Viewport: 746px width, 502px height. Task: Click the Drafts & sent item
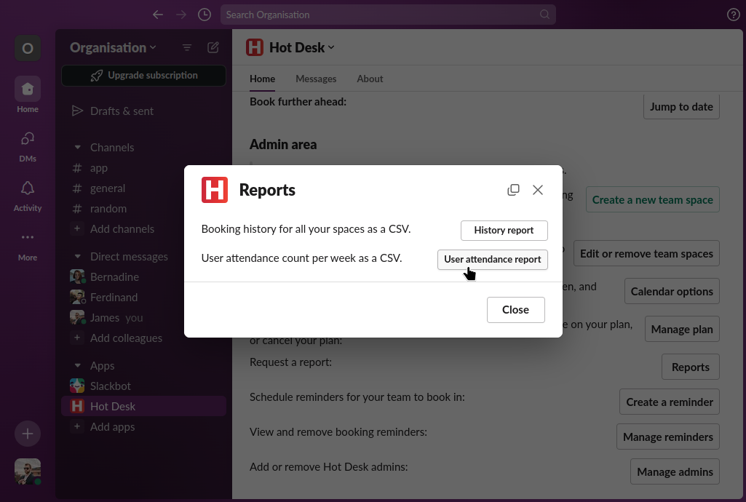143,111
